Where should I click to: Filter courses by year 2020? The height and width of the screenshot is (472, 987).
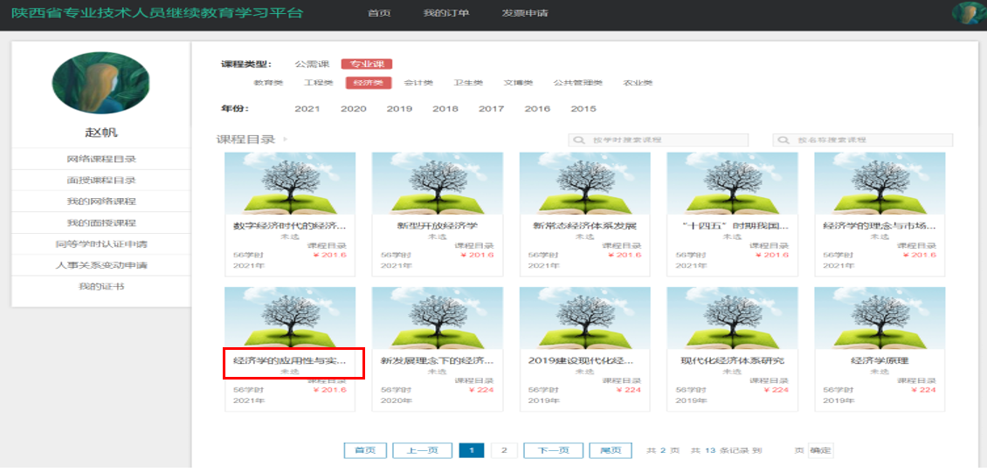[353, 109]
